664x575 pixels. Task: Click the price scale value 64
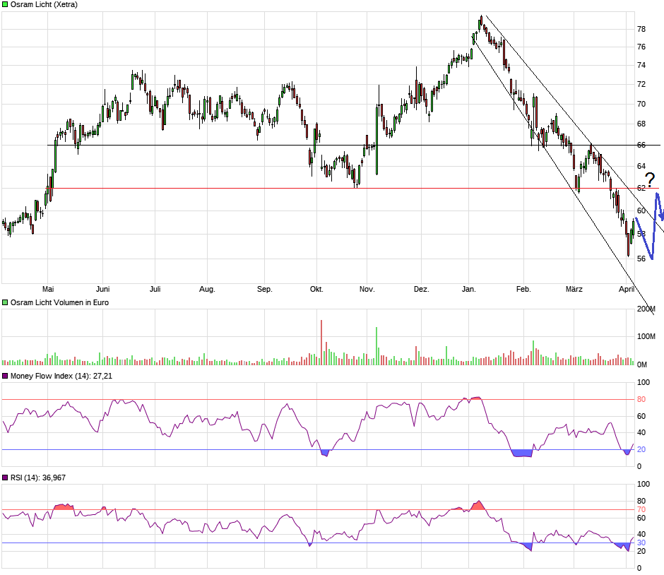tap(641, 167)
